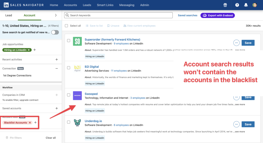Click the B2i Digital company logo
The height and width of the screenshot is (143, 263).
[77, 68]
